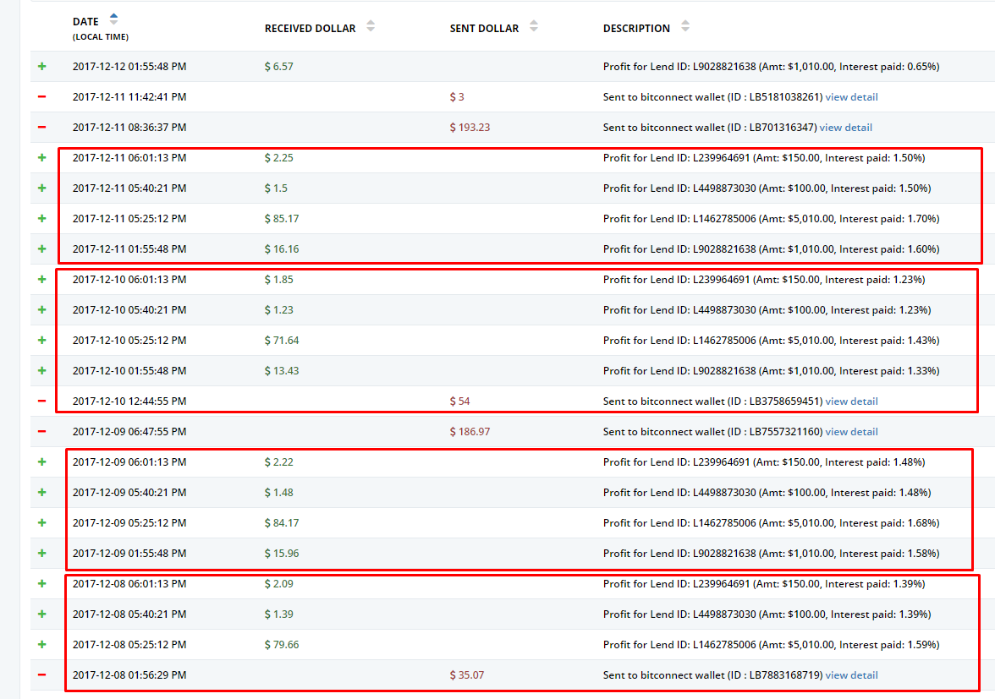Click the DESCRIPTION header text
Viewport: 995px width, 699px height.
point(636,29)
